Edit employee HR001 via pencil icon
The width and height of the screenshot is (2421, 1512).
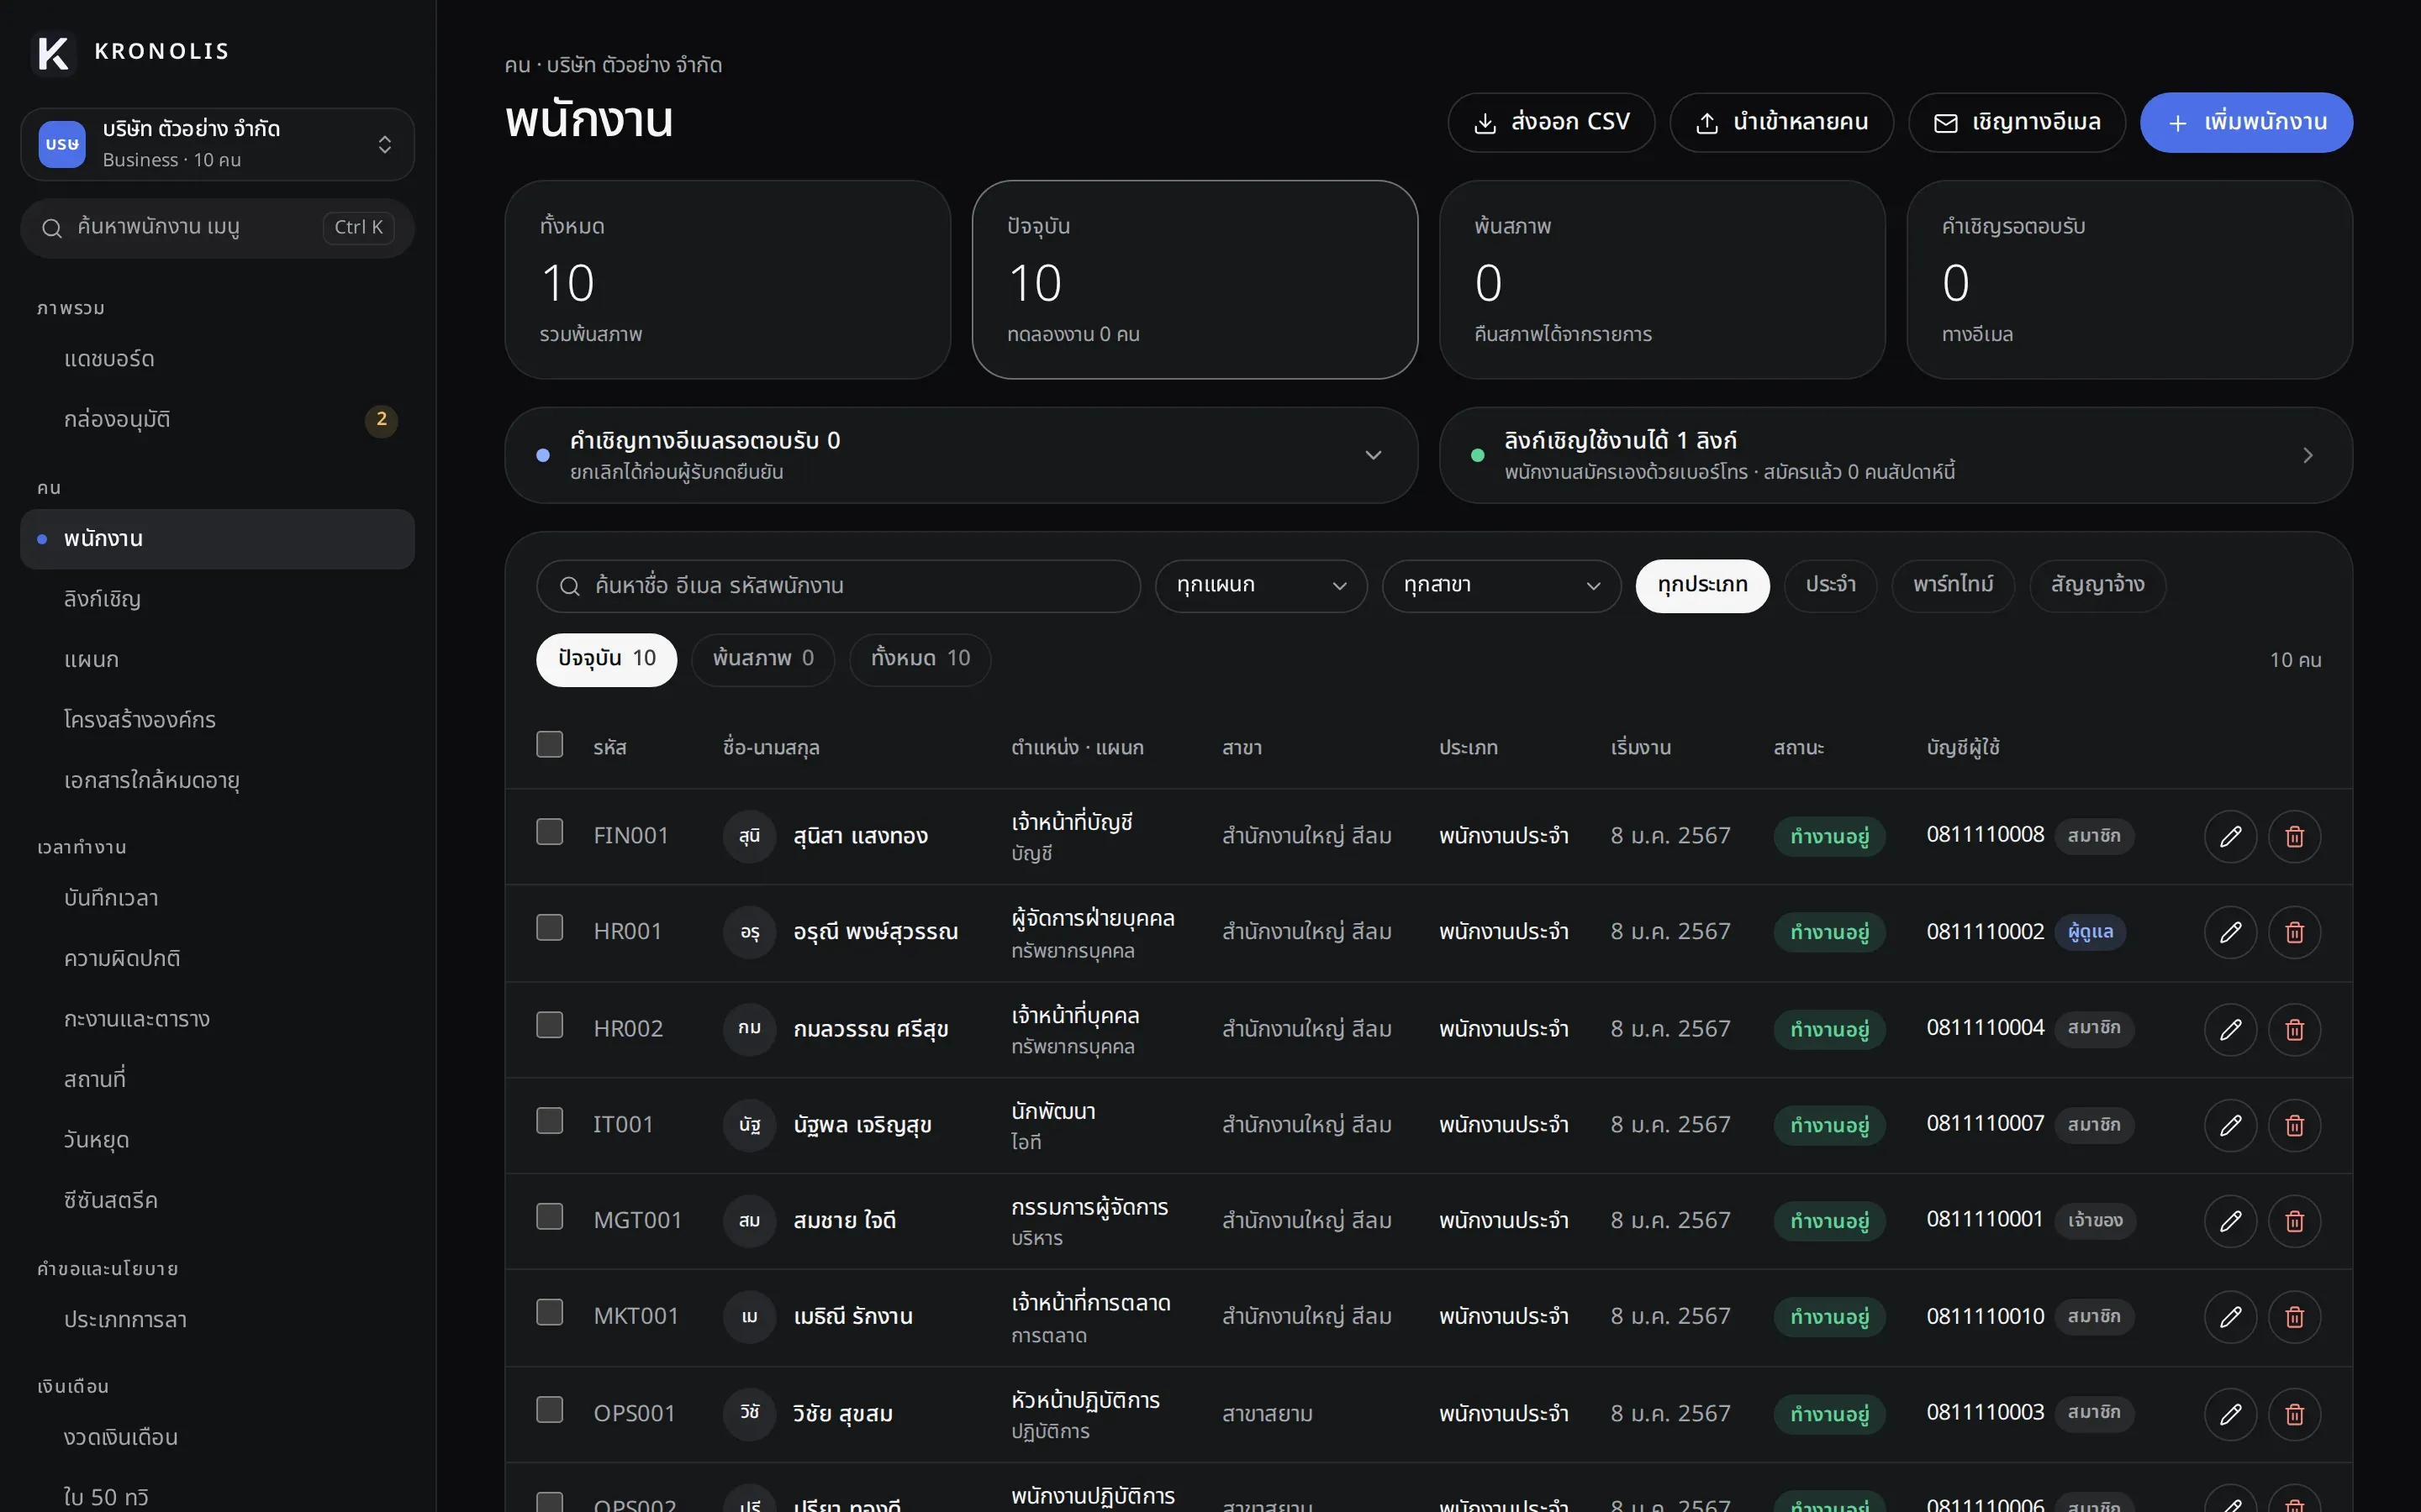coord(2230,932)
